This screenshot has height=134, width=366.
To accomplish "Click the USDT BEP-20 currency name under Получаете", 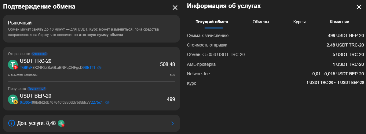I will 36,96.
